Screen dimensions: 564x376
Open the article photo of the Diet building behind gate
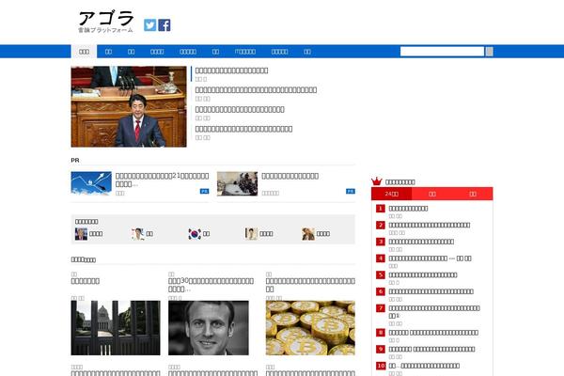pyautogui.click(x=116, y=328)
